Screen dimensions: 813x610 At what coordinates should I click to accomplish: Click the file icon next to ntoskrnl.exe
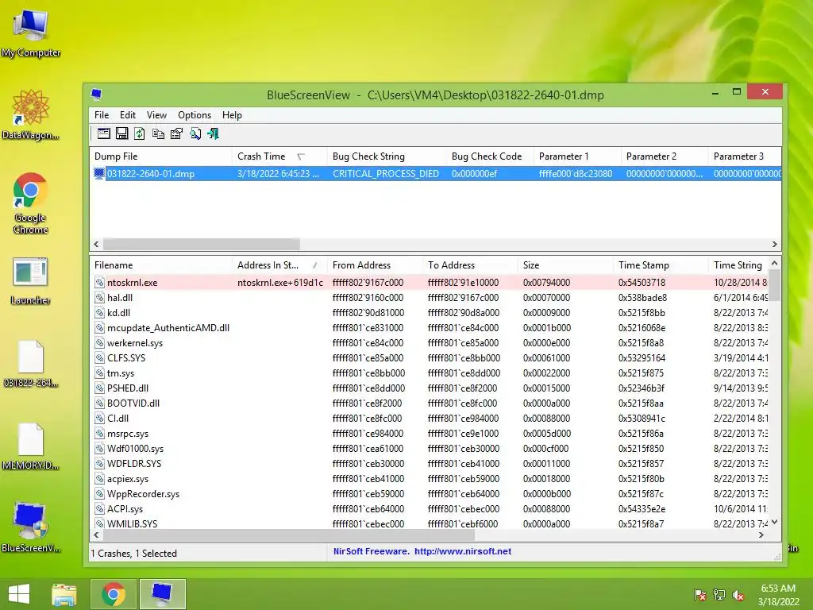99,282
